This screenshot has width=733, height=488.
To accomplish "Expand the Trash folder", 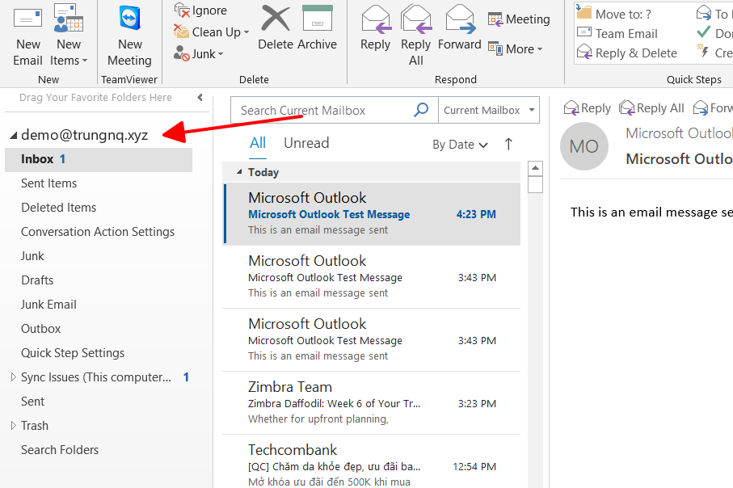I will (13, 425).
